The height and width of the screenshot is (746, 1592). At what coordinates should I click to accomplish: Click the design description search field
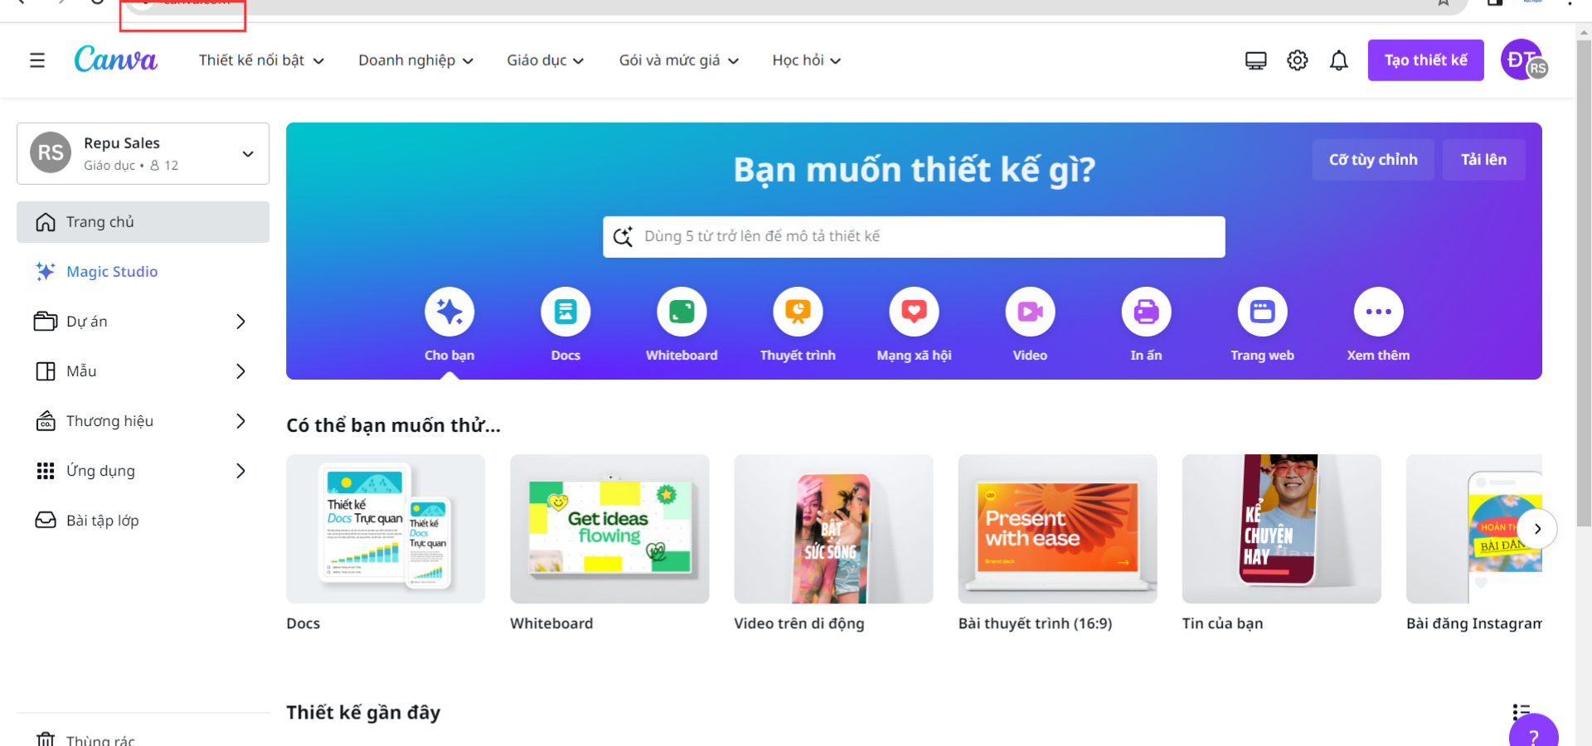(x=914, y=237)
